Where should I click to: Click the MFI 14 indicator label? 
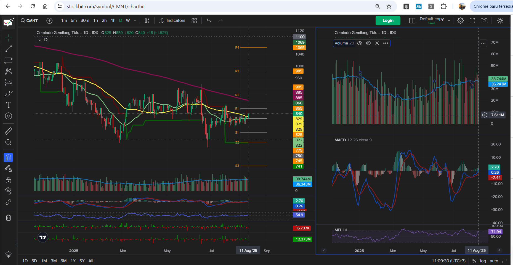(x=341, y=230)
